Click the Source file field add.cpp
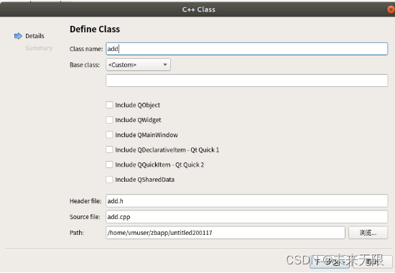The image size is (395, 273). (246, 217)
